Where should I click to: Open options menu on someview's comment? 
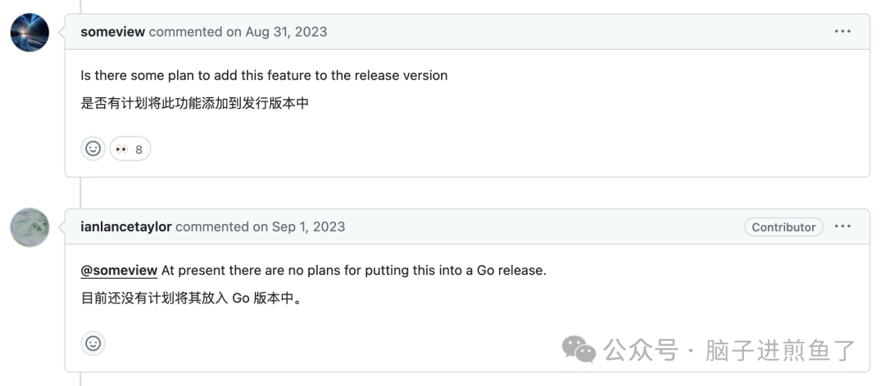click(x=842, y=32)
